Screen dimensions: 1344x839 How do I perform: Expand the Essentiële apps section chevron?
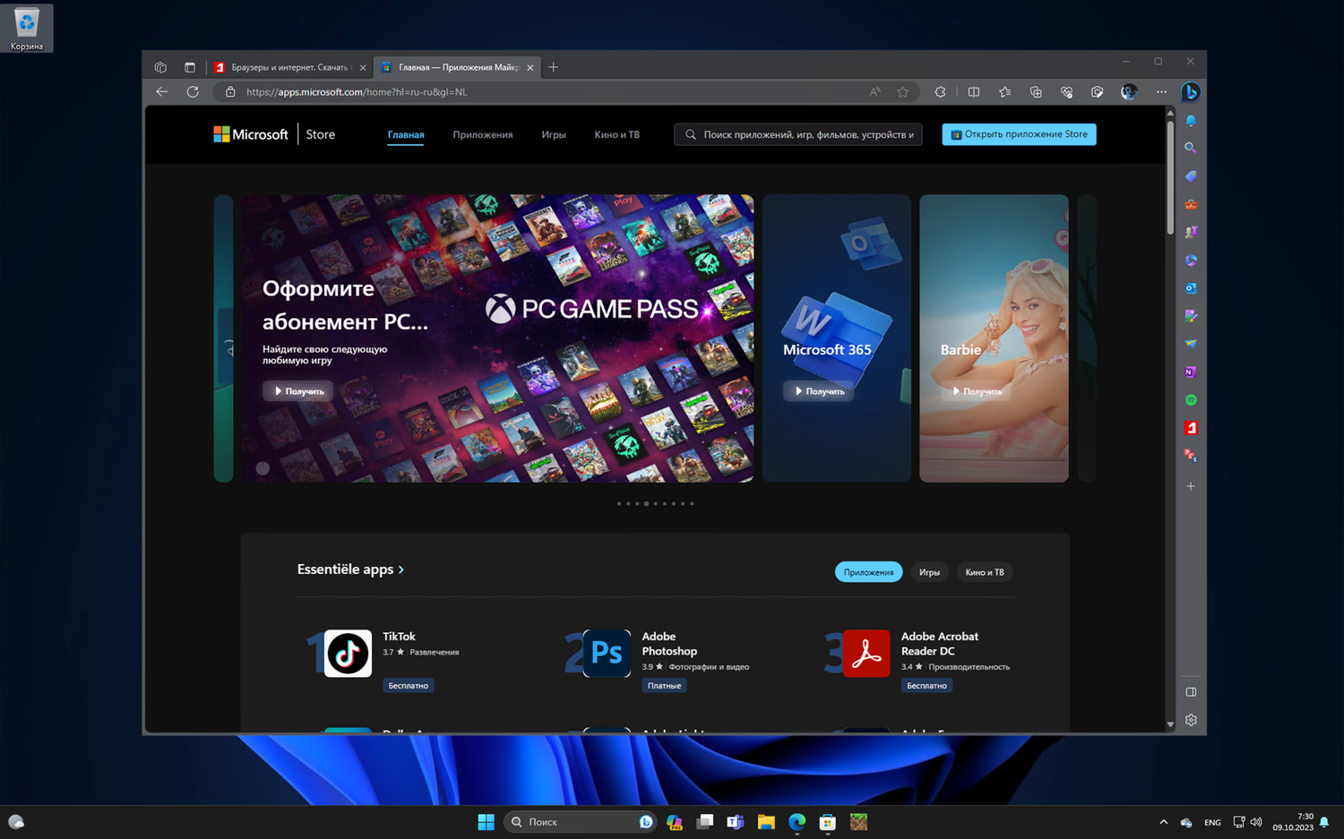point(401,569)
